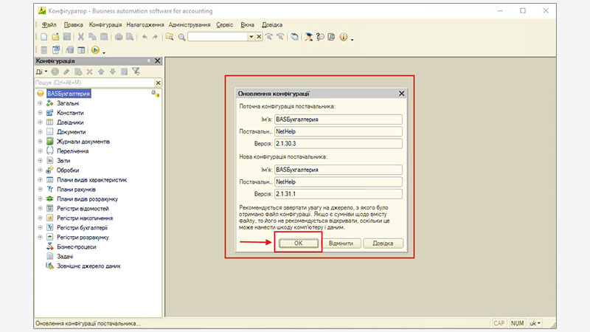Select the Задачі tree icon

[50, 257]
